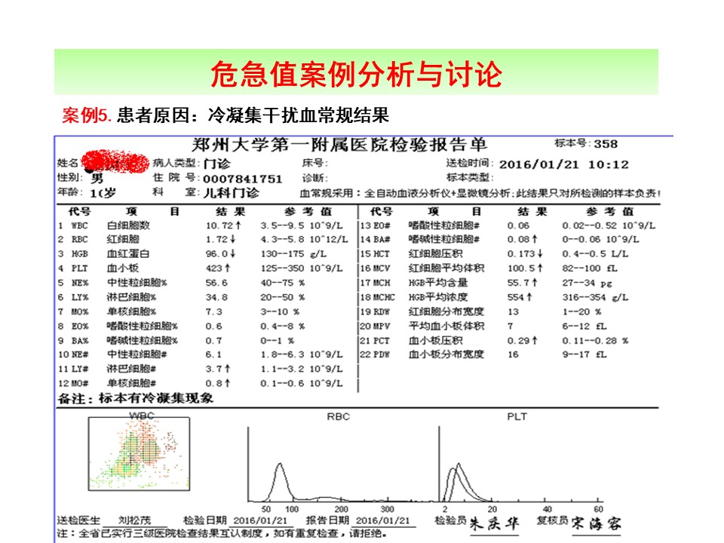This screenshot has width=724, height=543.
Task: Click the PDW result "16"
Action: [513, 354]
